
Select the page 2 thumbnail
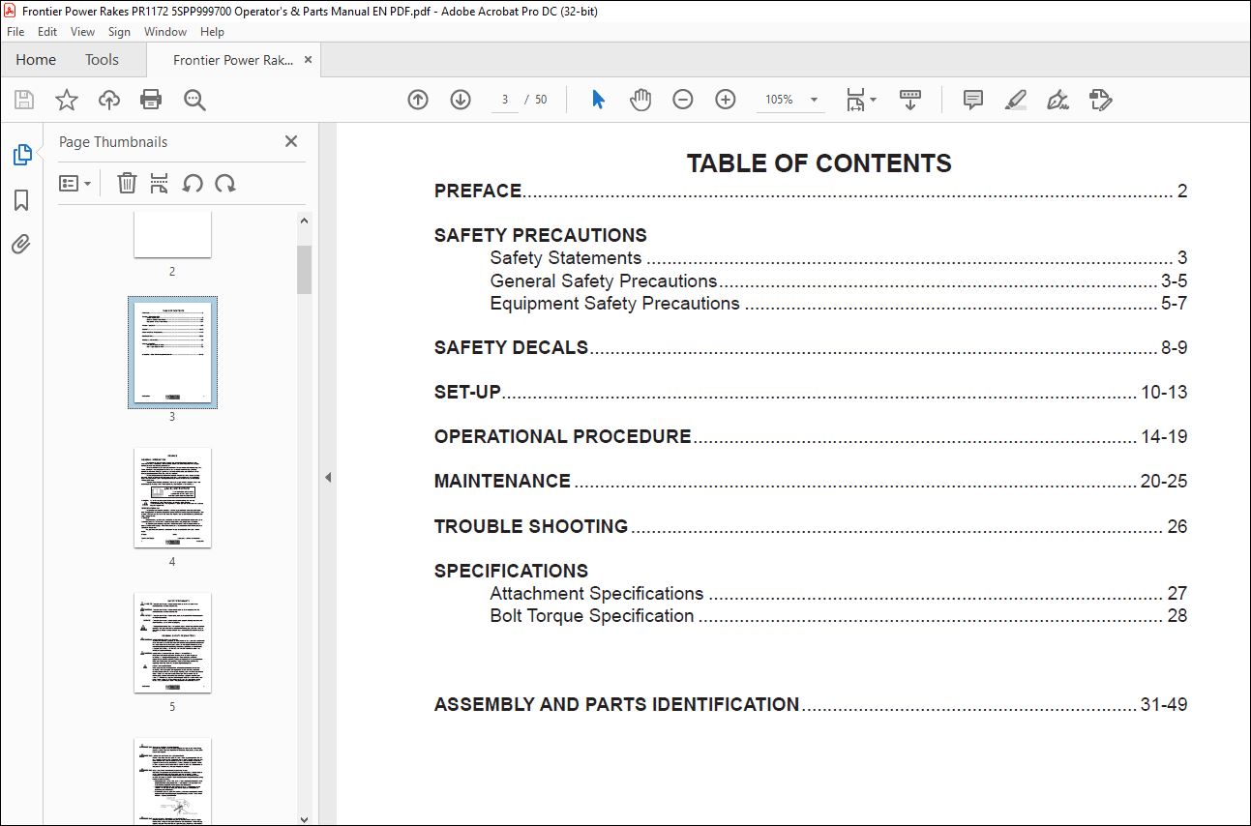click(x=172, y=235)
